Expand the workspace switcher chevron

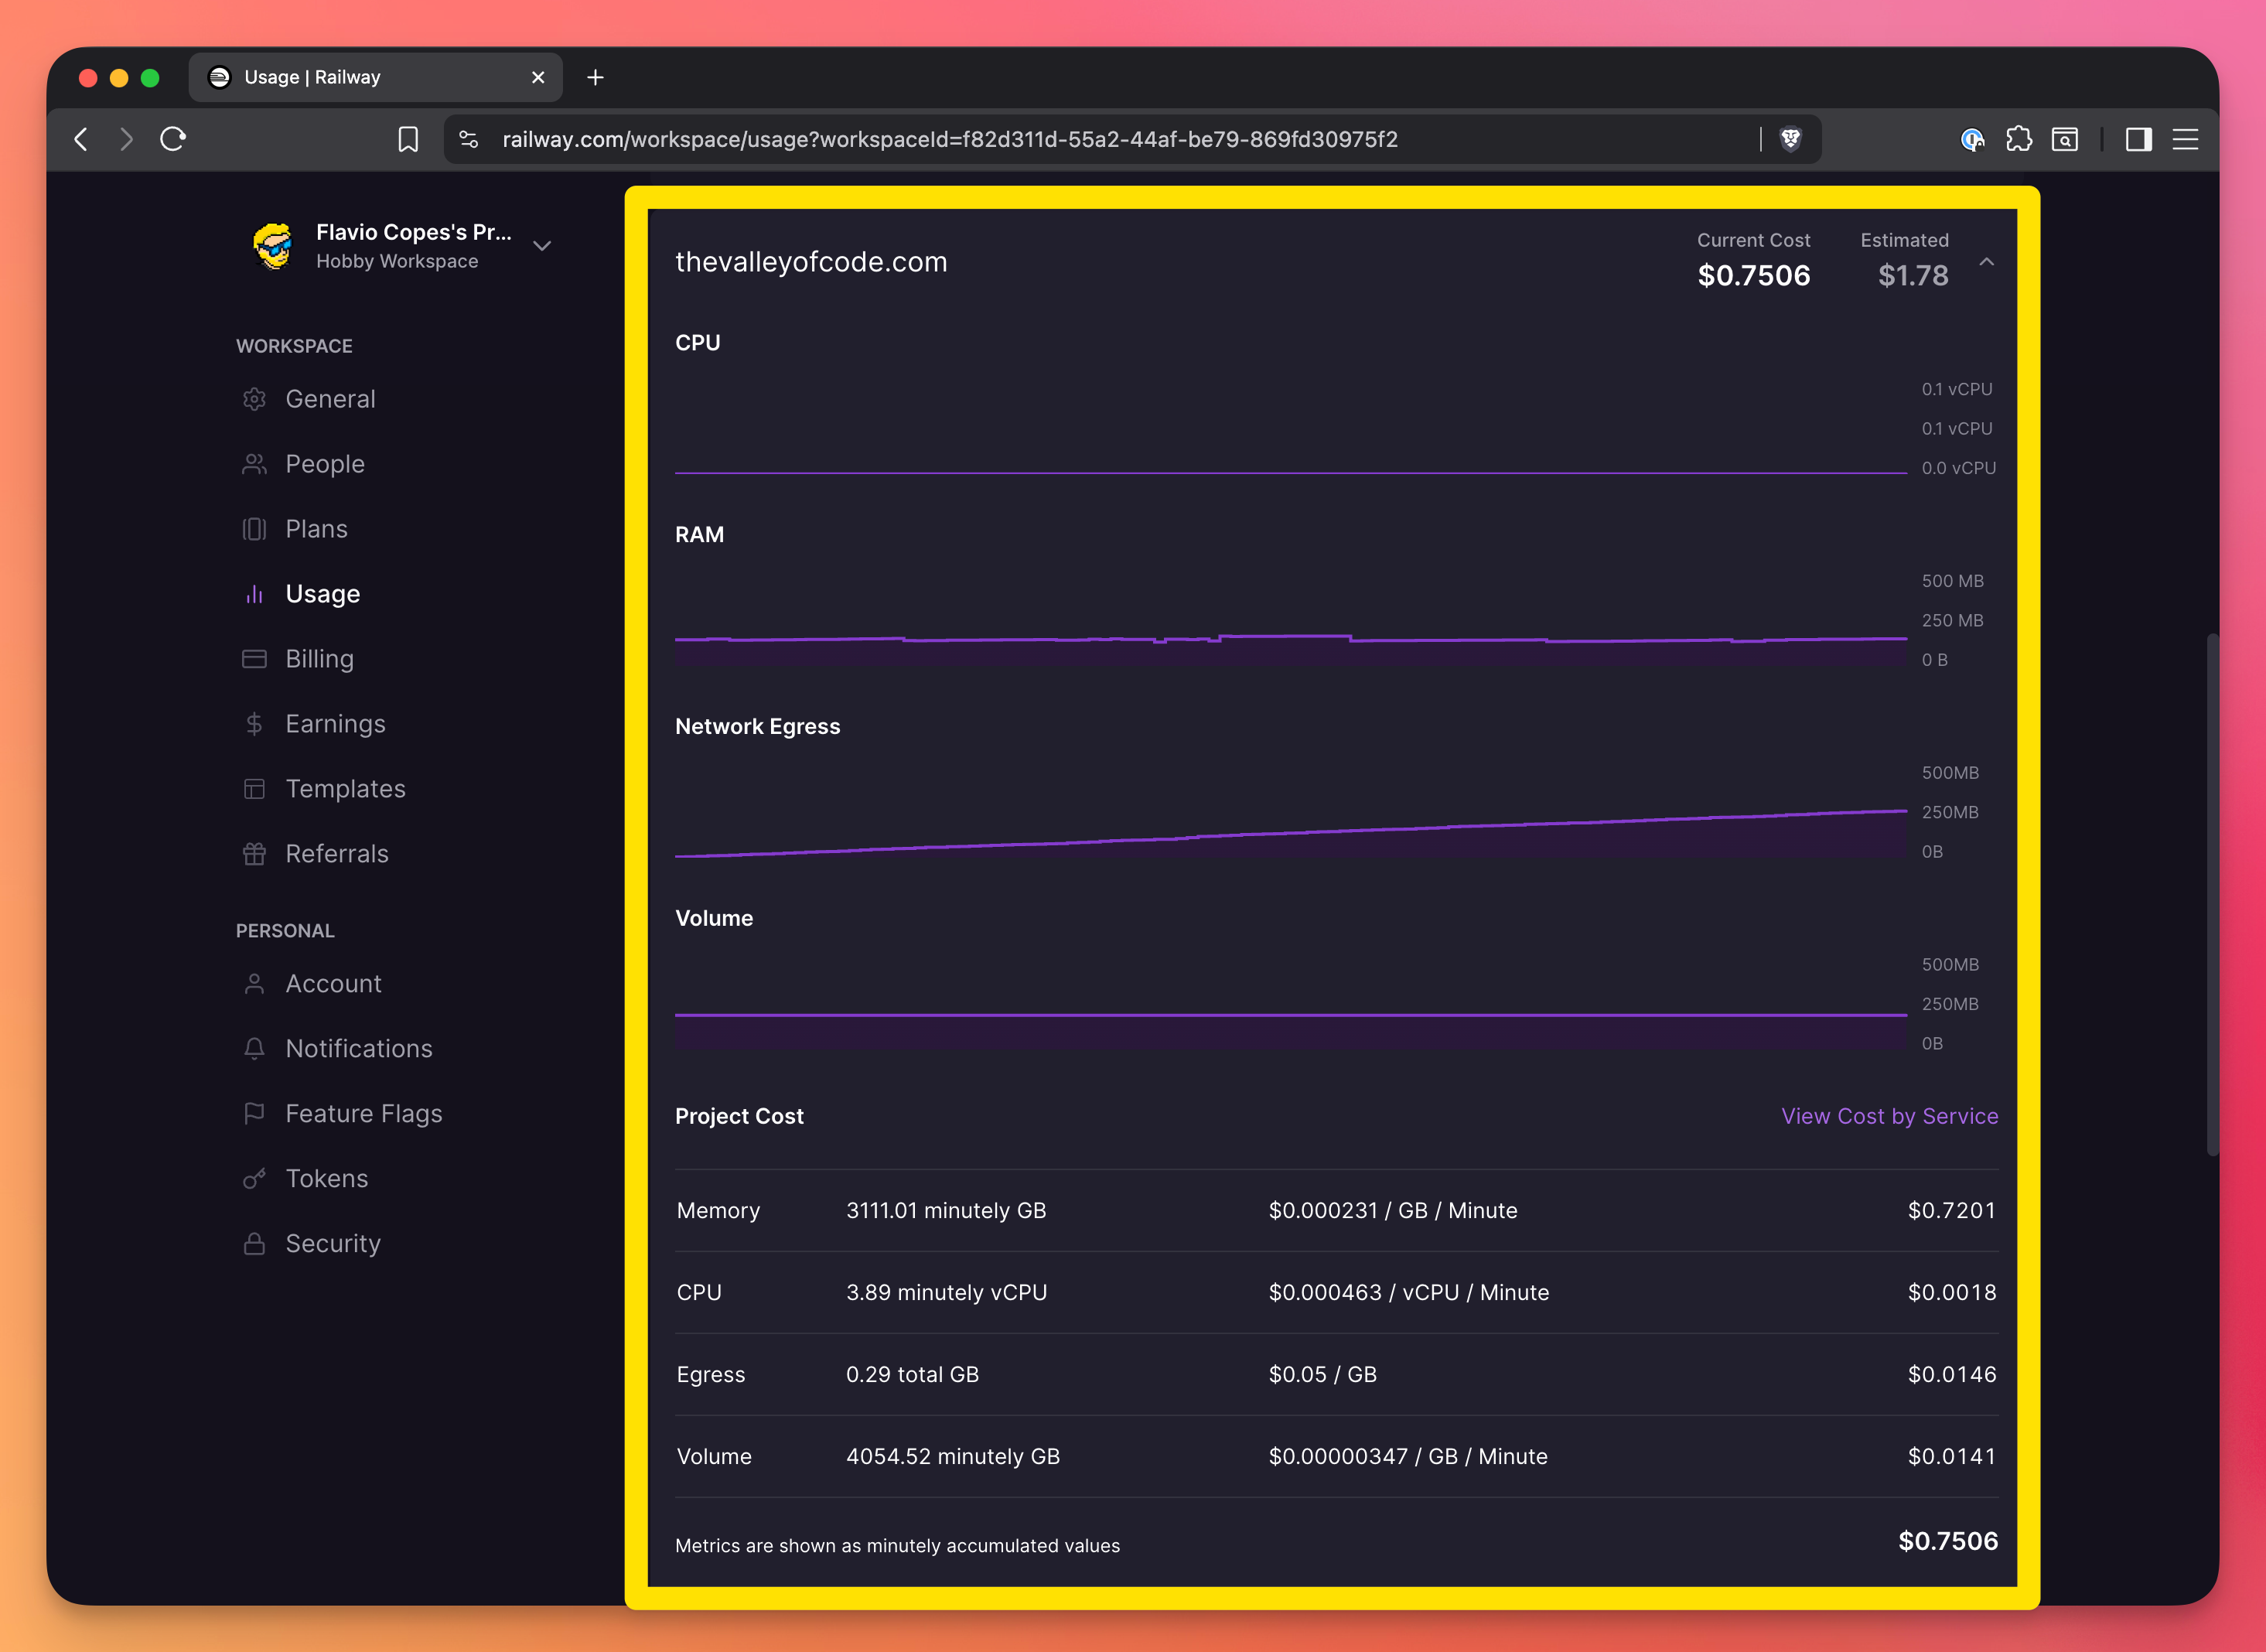pos(542,246)
